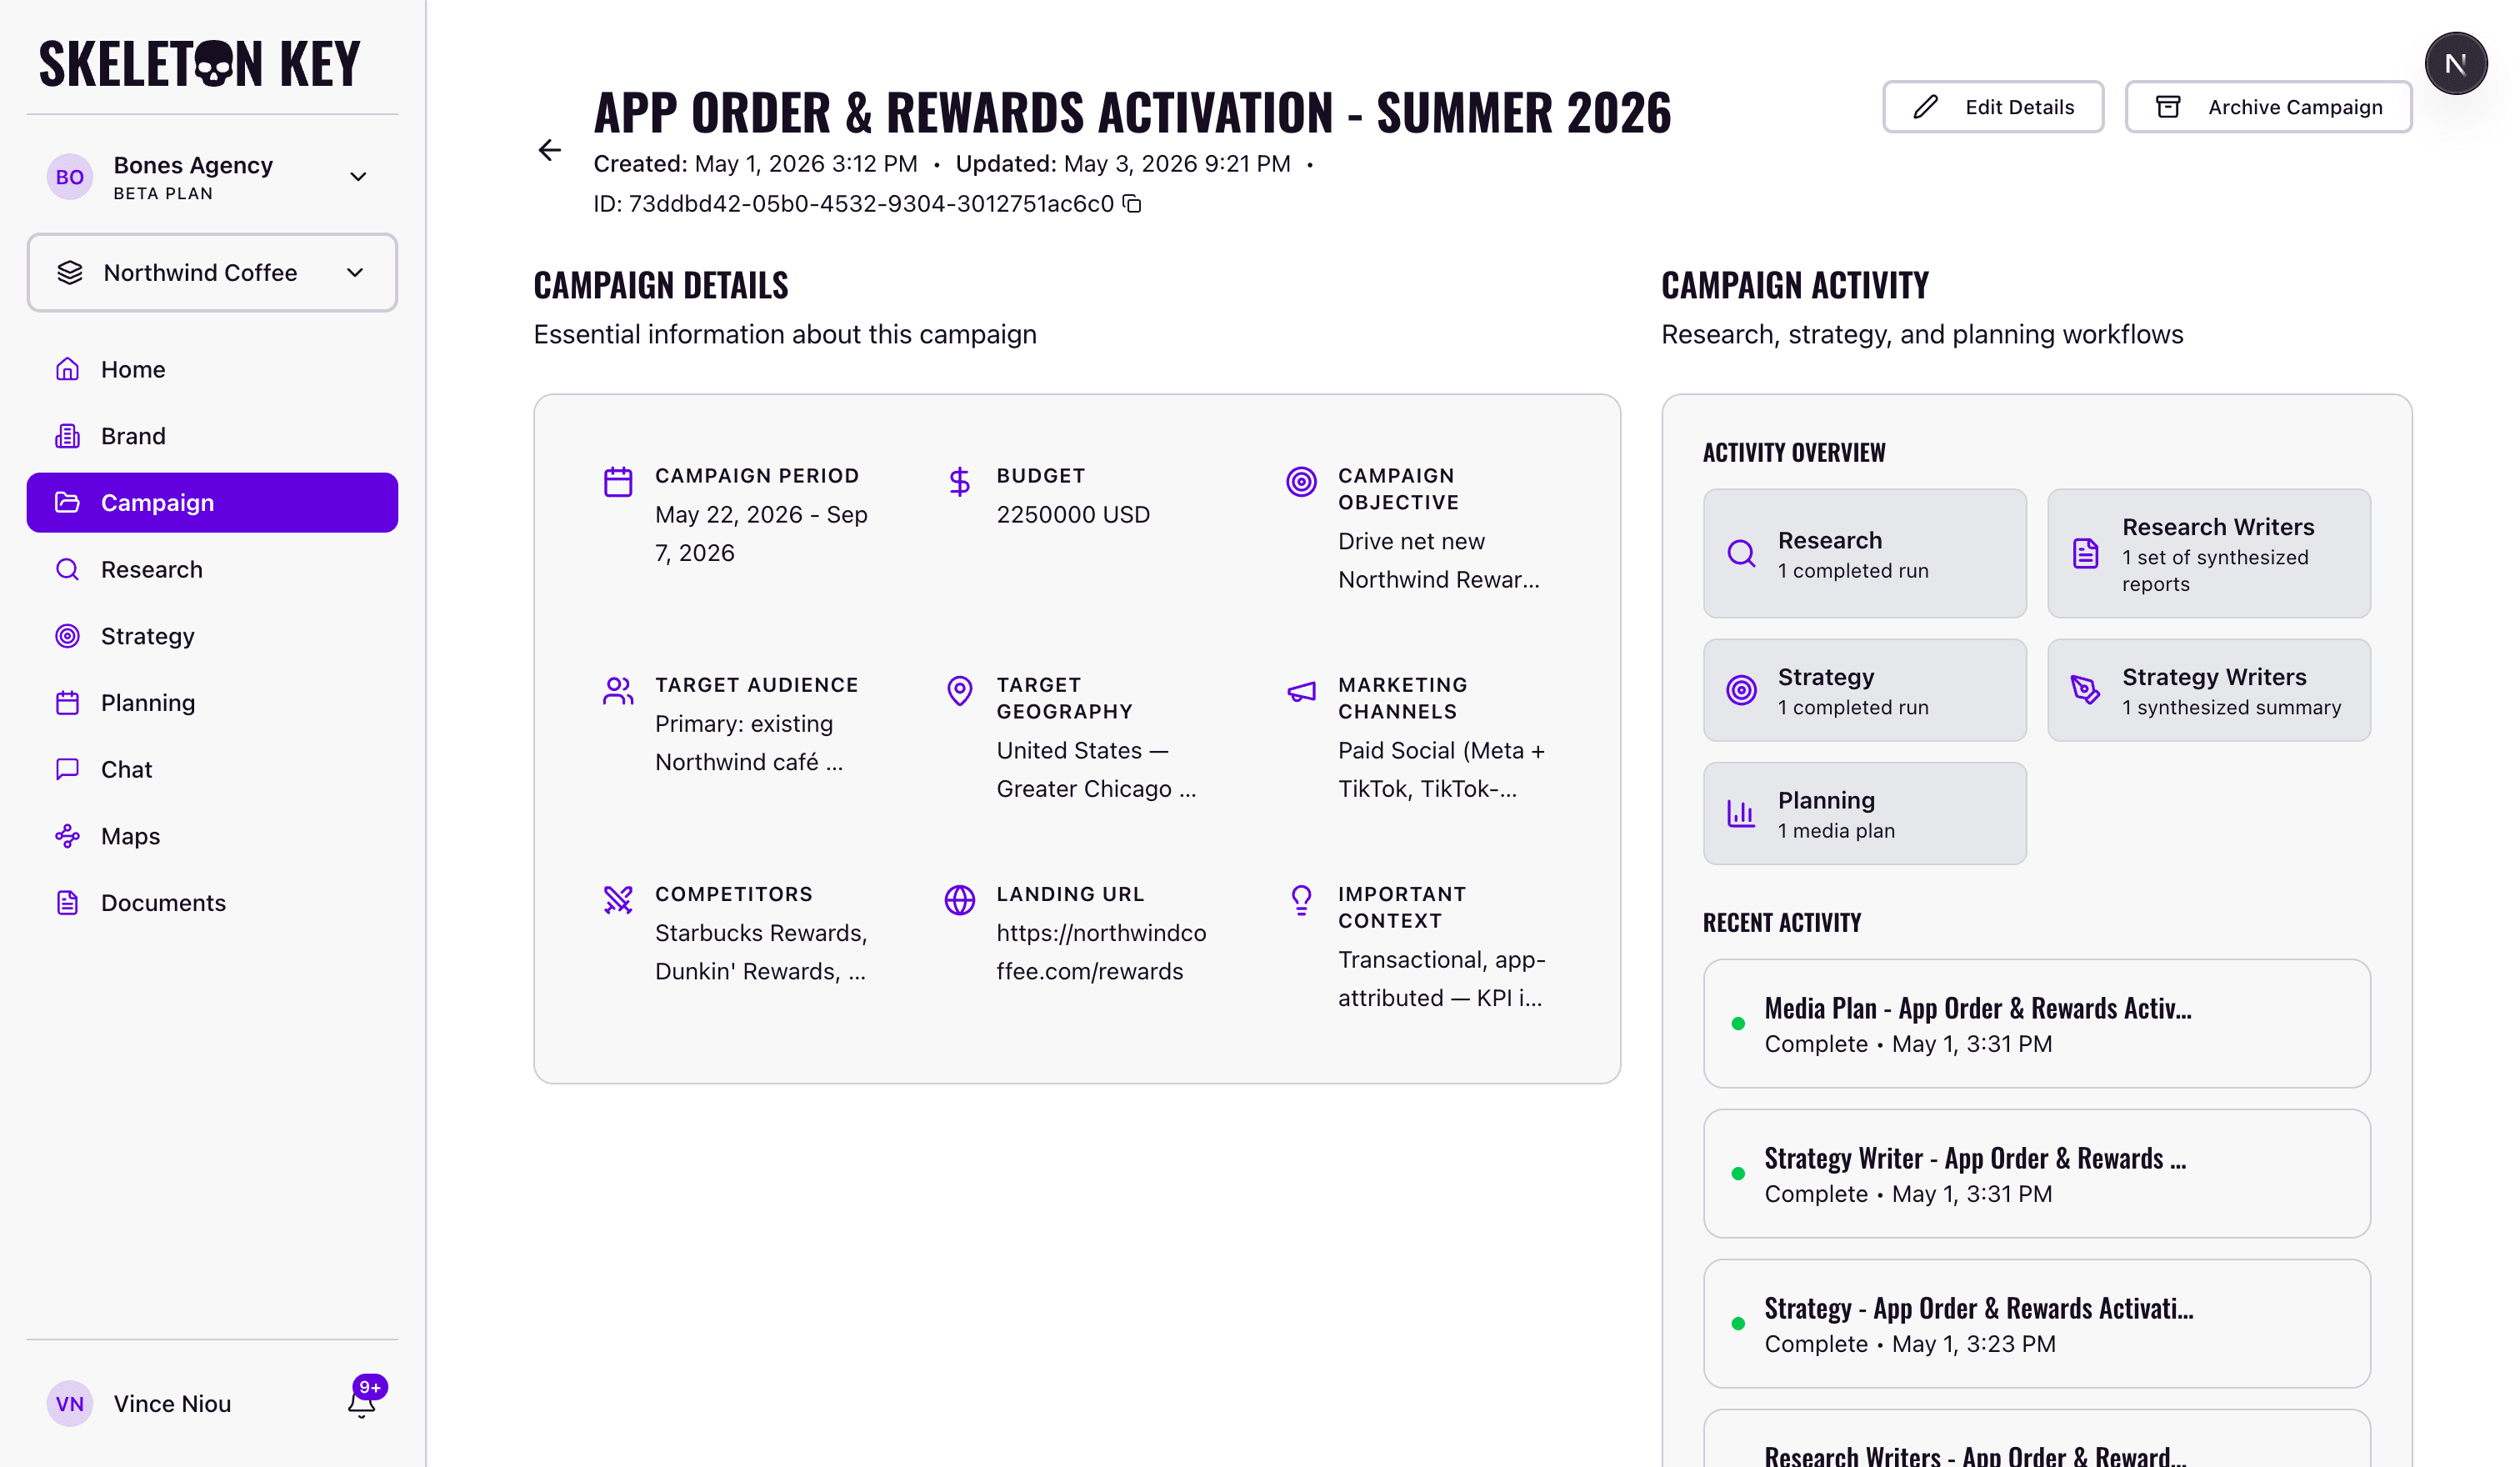Click the layers icon in Northwind Coffee selector
2520x1467 pixels.
(x=70, y=273)
